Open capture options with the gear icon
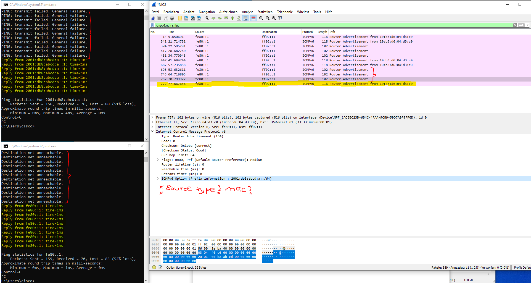This screenshot has height=283, width=531. coord(172,18)
